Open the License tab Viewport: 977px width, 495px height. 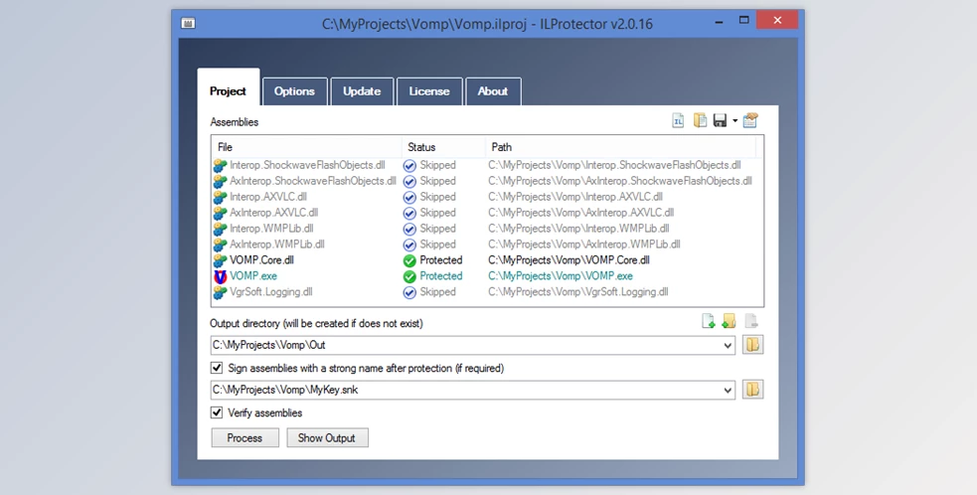(429, 91)
